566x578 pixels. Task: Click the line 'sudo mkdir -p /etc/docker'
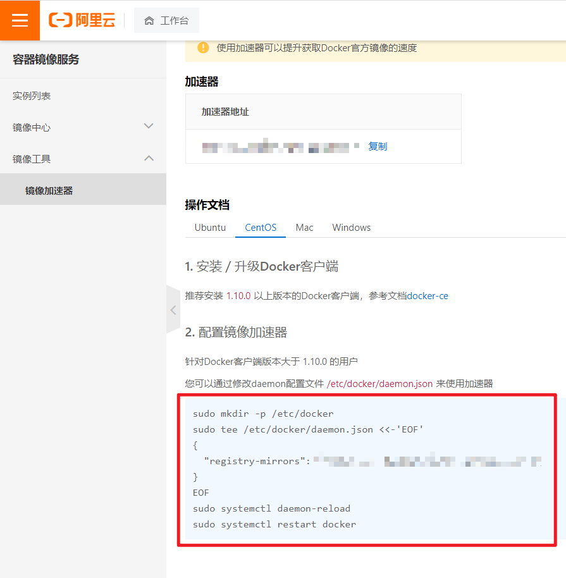point(263,414)
